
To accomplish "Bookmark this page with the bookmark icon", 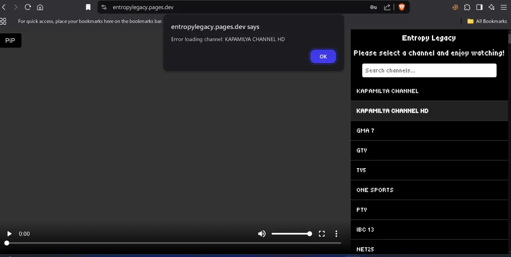I will [88, 7].
